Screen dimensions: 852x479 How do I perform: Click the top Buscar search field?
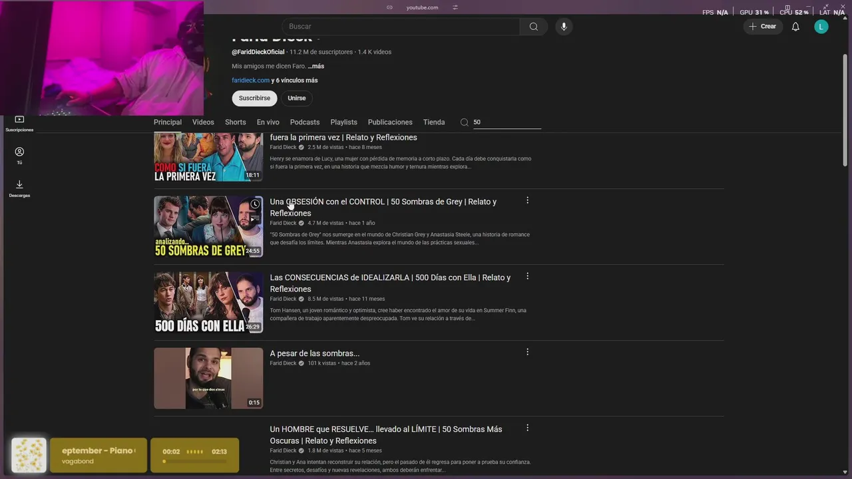(x=401, y=27)
